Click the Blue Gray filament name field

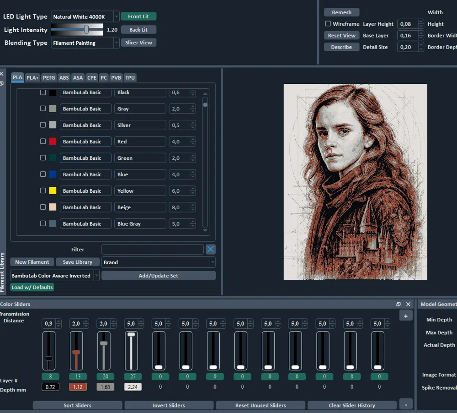tap(140, 224)
